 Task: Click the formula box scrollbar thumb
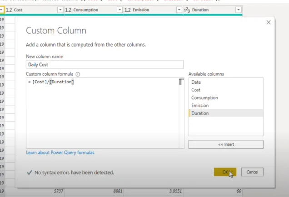(x=181, y=82)
